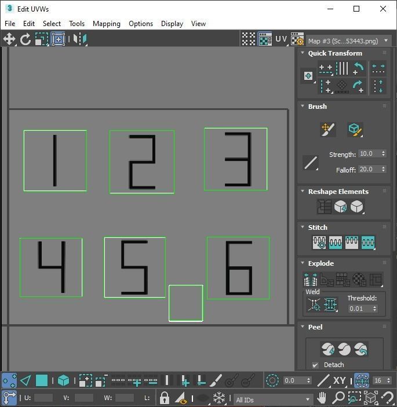Open the UV coordinate flyout
The height and width of the screenshot is (407, 397).
coord(282,39)
